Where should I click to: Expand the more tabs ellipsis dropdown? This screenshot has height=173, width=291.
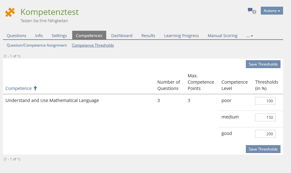coord(250,36)
